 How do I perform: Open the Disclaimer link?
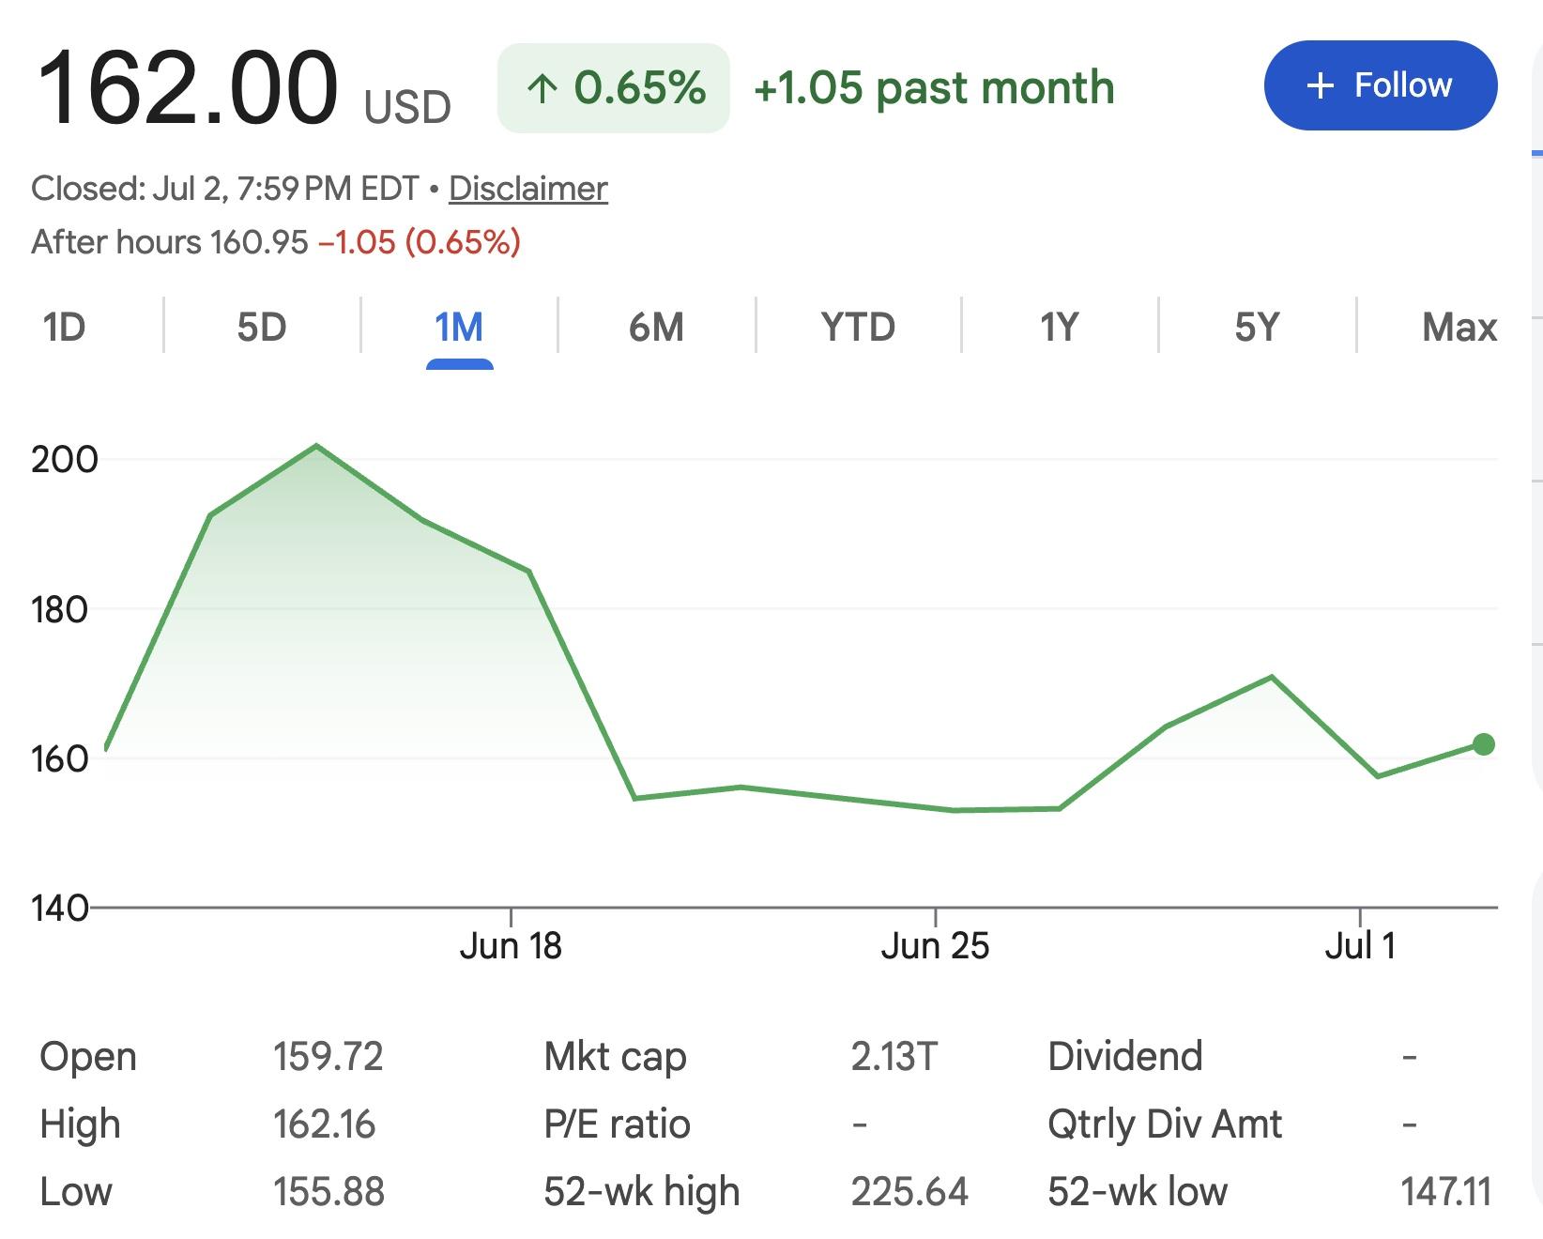coord(528,189)
